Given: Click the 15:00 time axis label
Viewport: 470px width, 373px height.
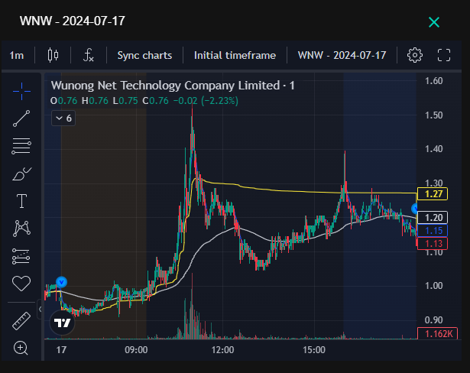Looking at the screenshot, I should point(314,350).
